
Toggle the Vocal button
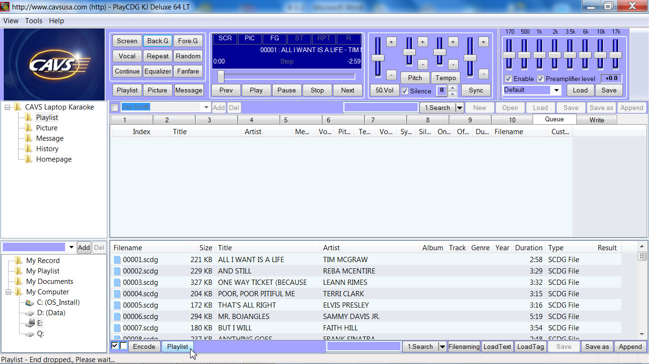point(127,56)
